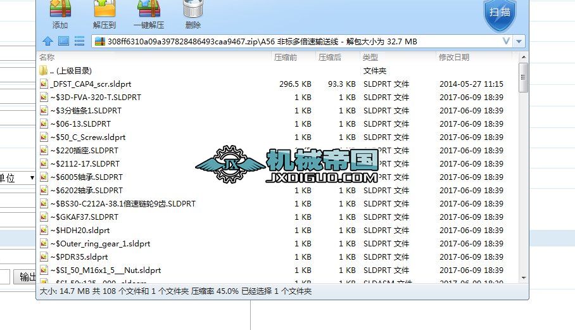
Task: Click the vertical scrollbar thumb
Action: click(x=524, y=77)
